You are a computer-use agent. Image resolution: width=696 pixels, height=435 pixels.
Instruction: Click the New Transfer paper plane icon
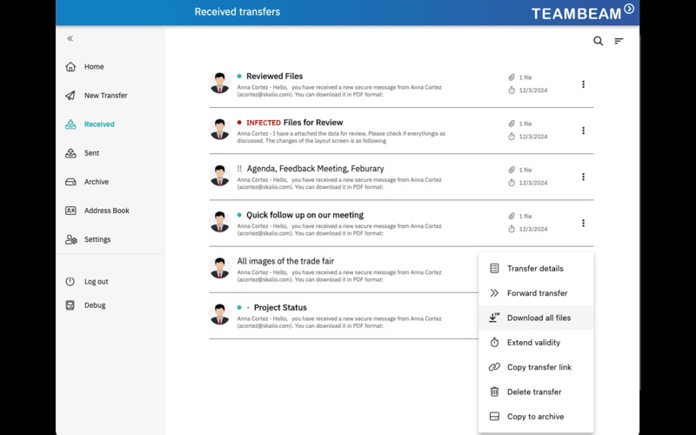70,96
